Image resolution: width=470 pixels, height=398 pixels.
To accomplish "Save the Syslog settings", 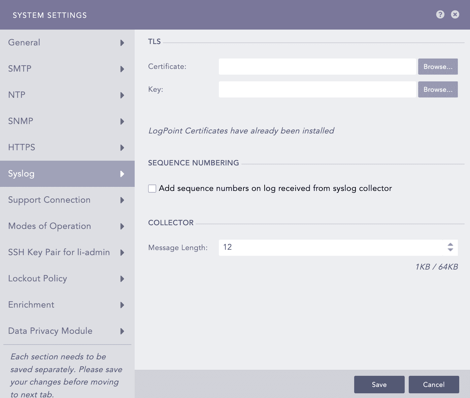I will click(379, 385).
